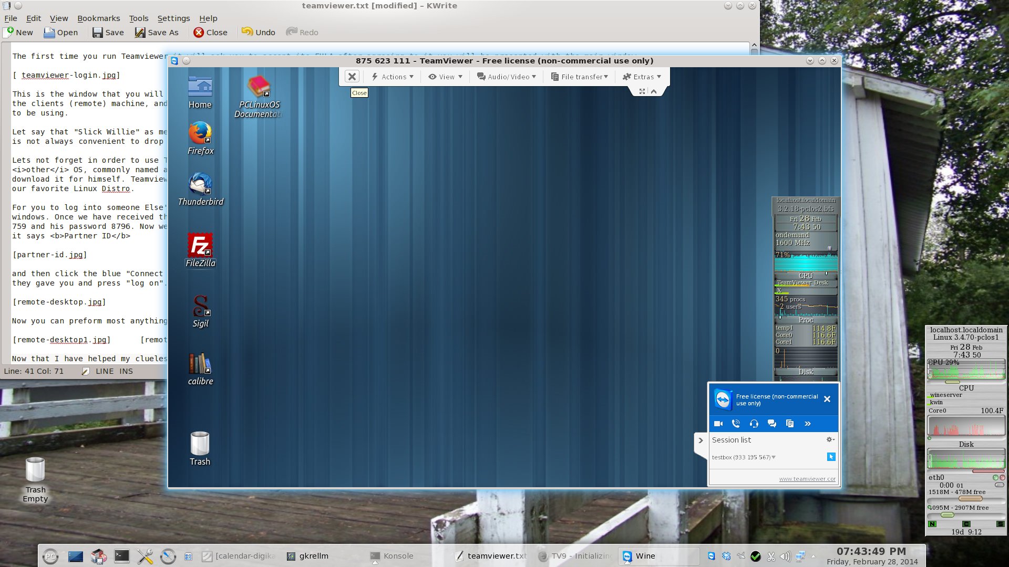Viewport: 1009px width, 567px height.
Task: Click CPU 29% graph in local gkrellm
Action: (x=966, y=370)
